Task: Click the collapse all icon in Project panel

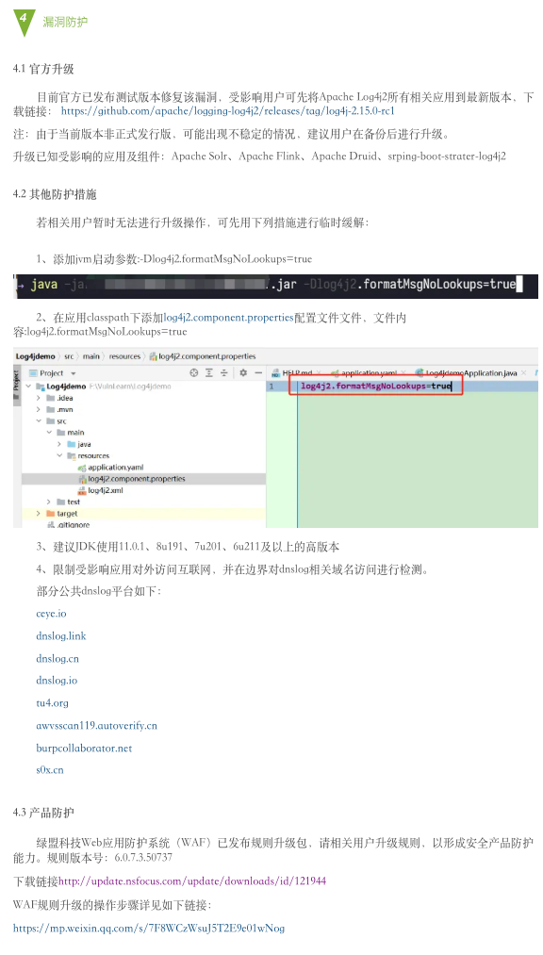Action: click(x=224, y=372)
